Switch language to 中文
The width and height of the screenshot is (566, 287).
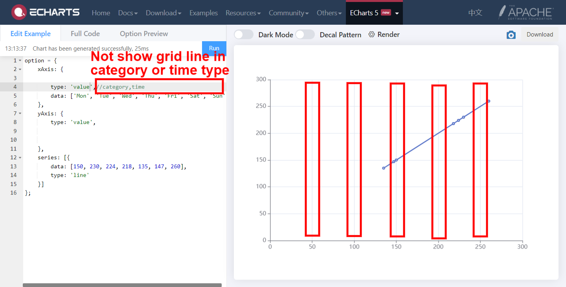point(475,12)
